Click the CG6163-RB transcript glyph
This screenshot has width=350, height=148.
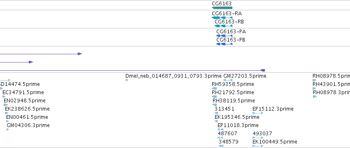click(x=223, y=26)
